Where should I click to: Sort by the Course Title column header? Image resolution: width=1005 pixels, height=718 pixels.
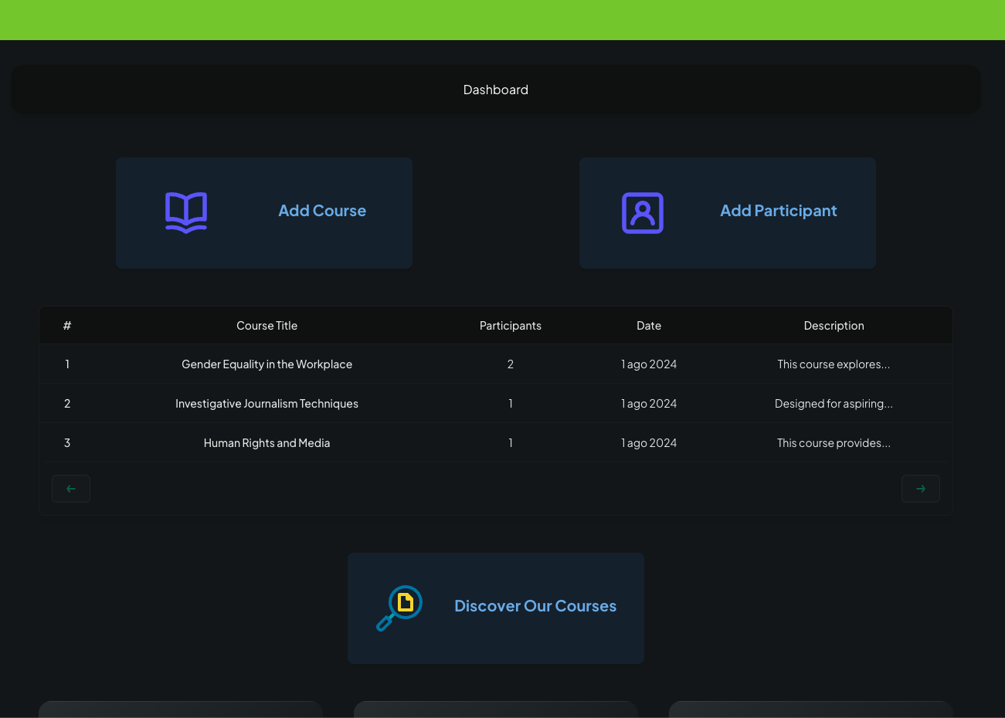click(267, 325)
